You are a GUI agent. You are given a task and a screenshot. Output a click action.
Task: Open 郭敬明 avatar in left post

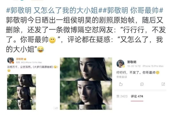[11, 61]
